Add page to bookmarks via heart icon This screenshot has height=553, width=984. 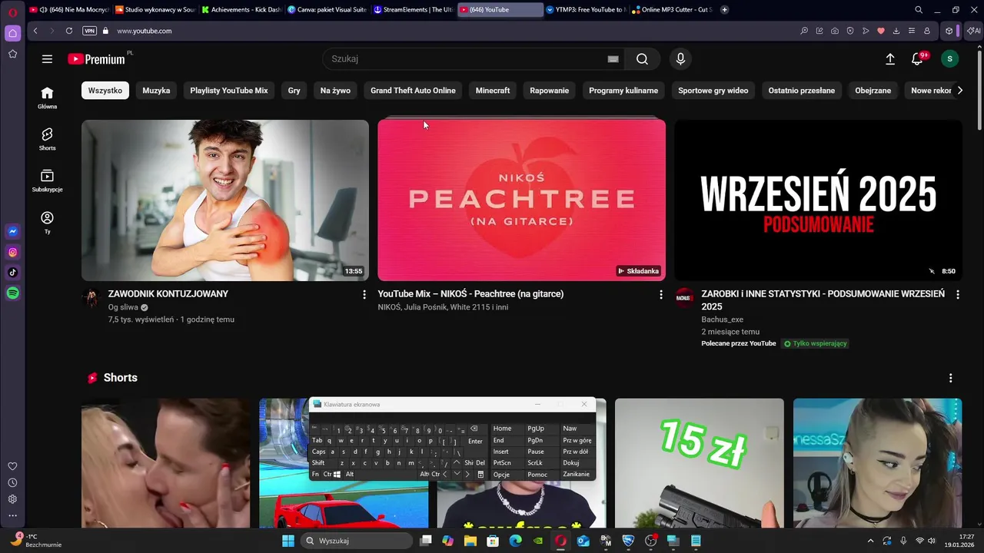(881, 31)
